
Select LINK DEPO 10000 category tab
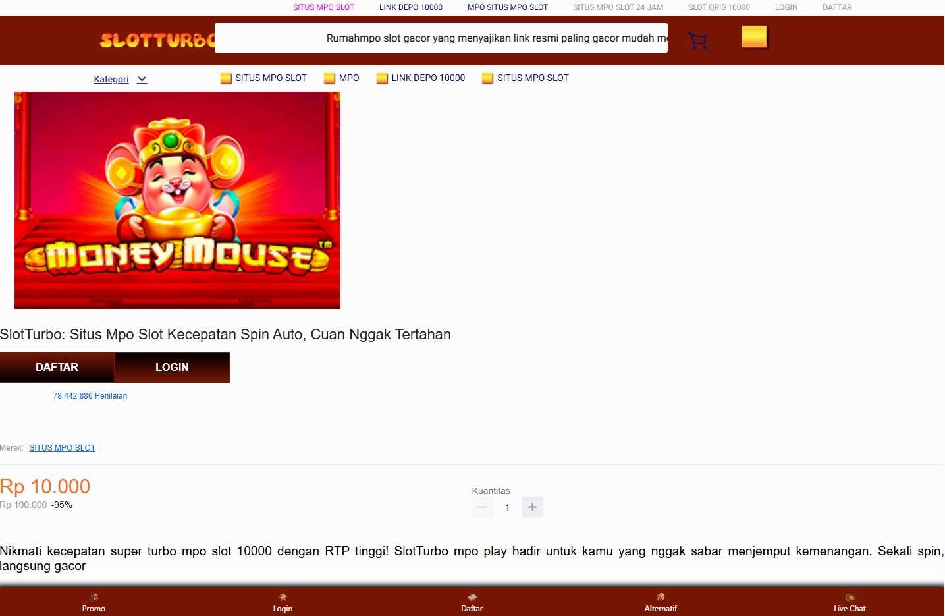pyautogui.click(x=421, y=78)
